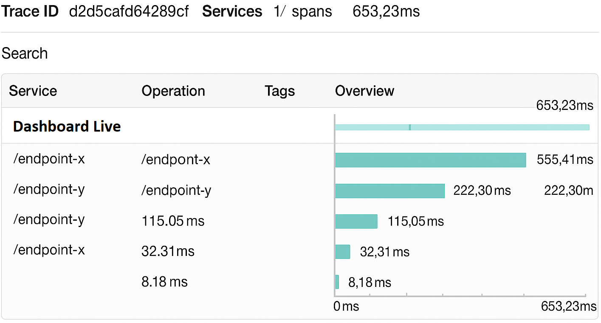Collapse the Dashboard Live service group

(x=67, y=126)
